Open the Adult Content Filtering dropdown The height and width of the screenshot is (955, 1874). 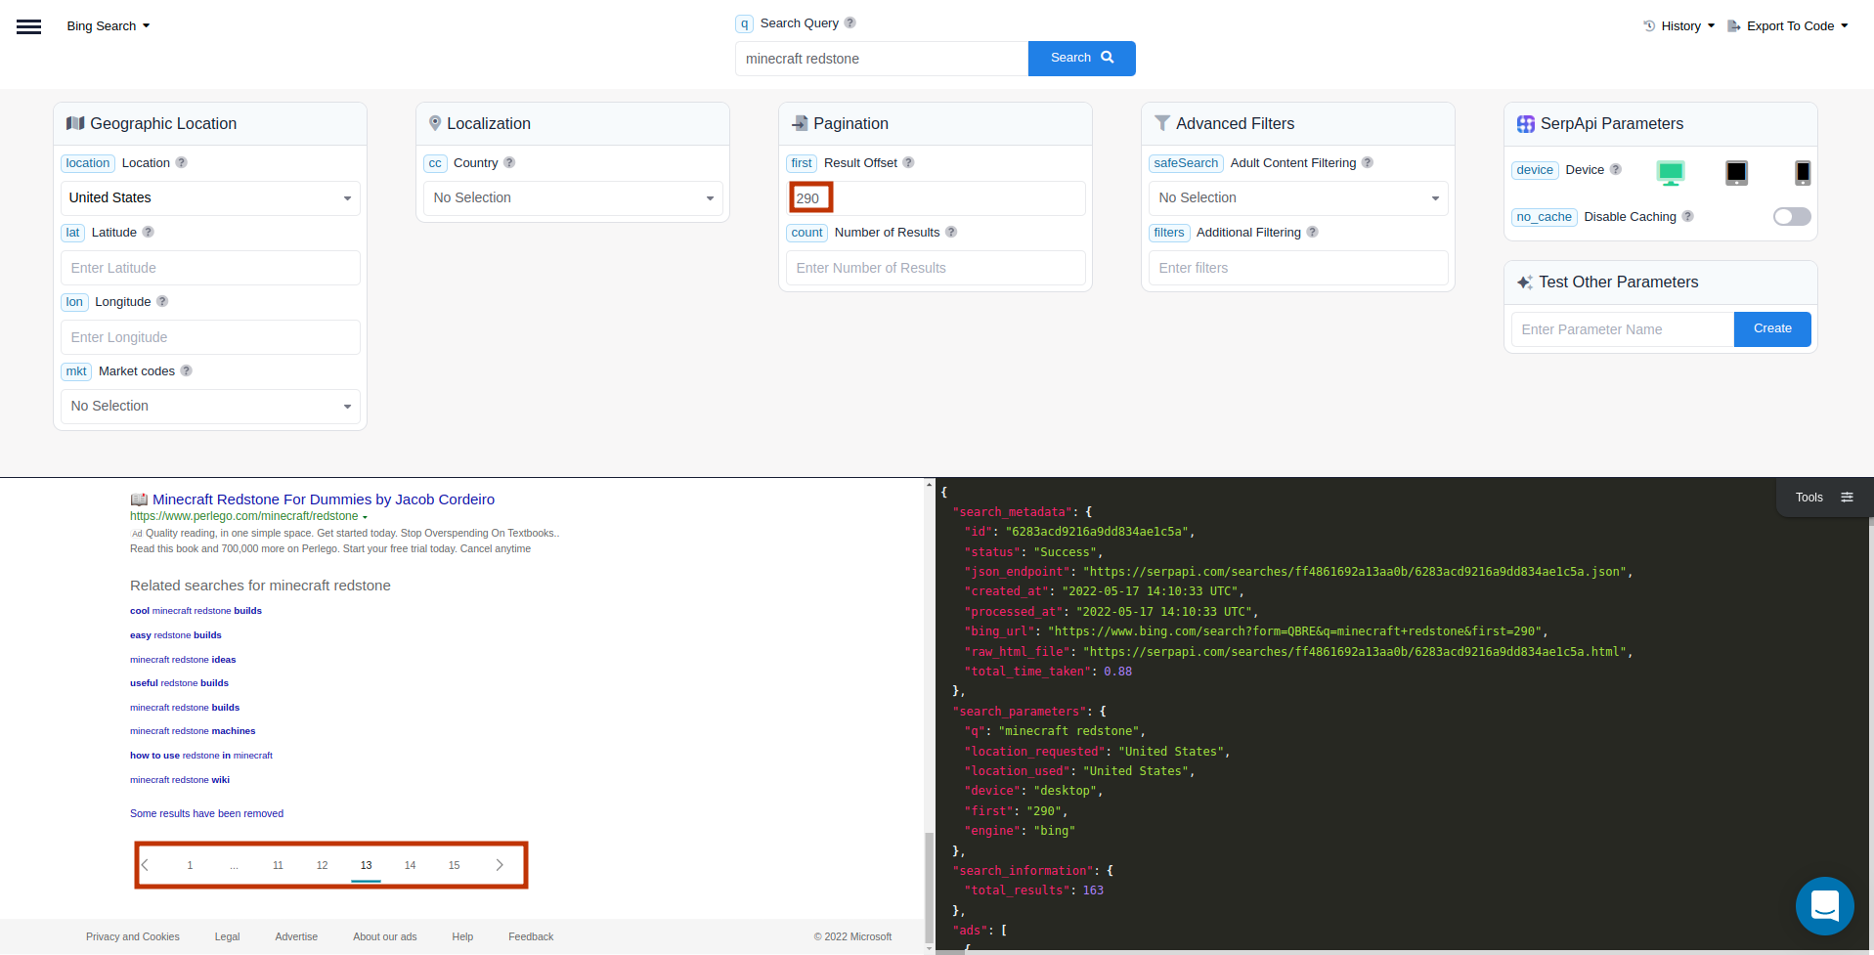[x=1297, y=197]
